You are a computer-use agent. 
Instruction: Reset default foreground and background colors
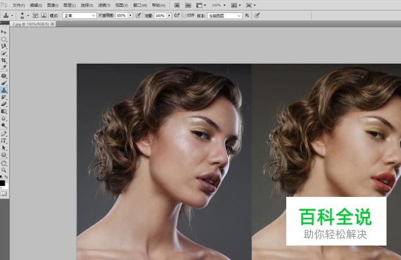pos(1,177)
